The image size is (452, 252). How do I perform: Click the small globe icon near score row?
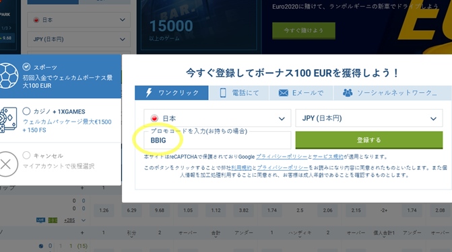click(x=41, y=246)
